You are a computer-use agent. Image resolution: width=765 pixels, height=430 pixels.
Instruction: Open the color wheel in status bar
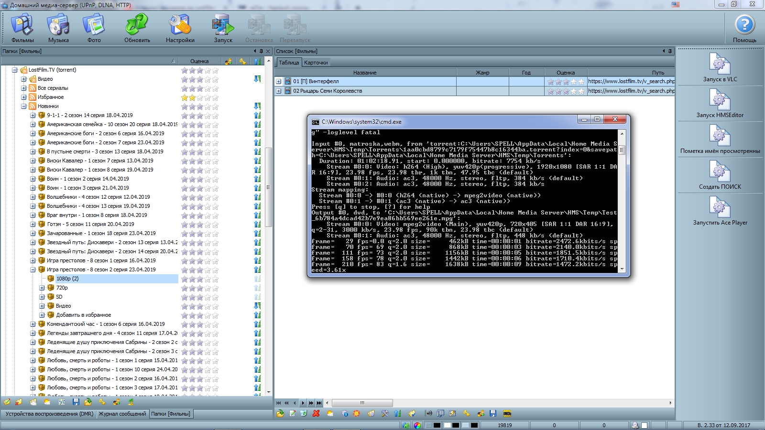(x=417, y=425)
